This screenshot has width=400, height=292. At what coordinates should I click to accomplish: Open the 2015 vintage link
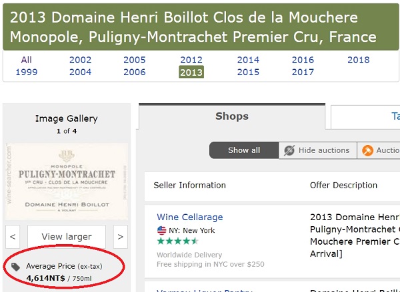[x=248, y=72]
